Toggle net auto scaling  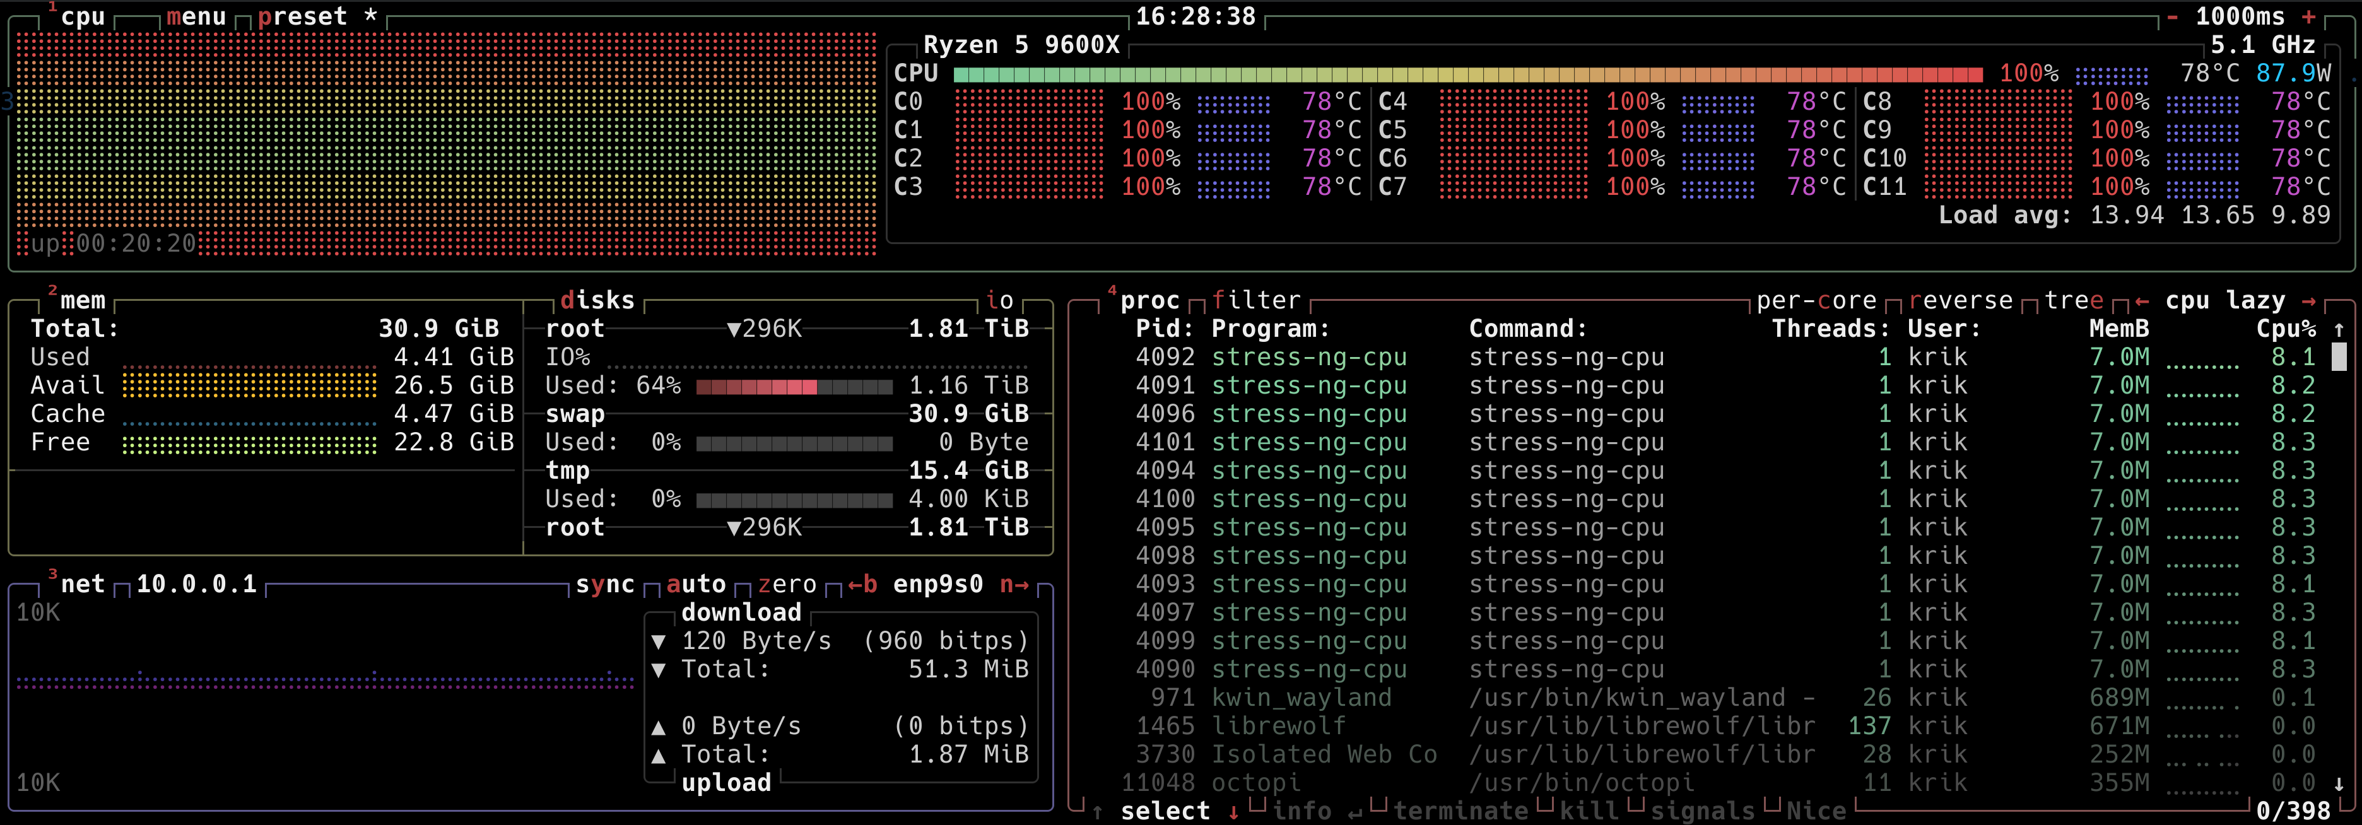696,584
